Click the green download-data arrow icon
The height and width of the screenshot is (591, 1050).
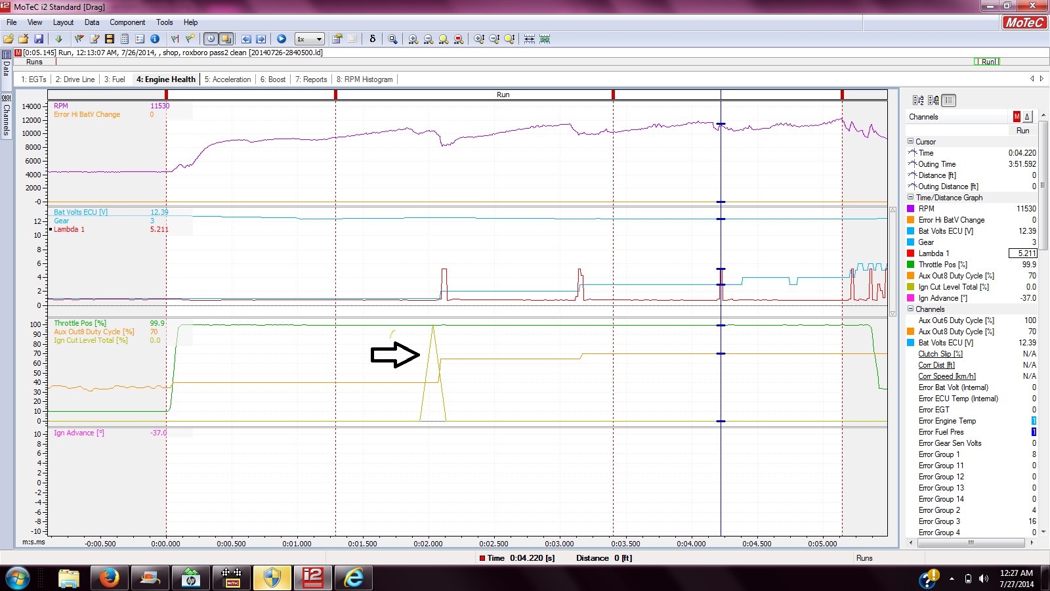click(x=58, y=39)
